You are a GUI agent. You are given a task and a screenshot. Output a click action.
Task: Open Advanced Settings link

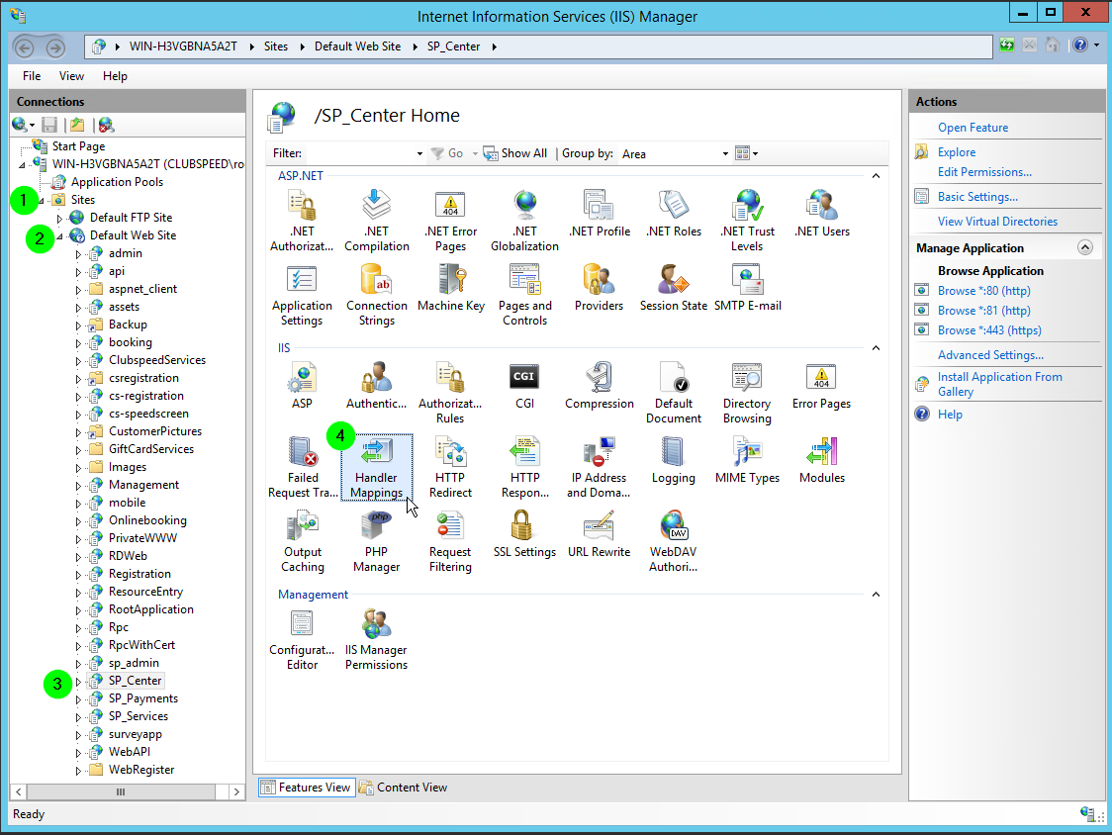coord(990,355)
